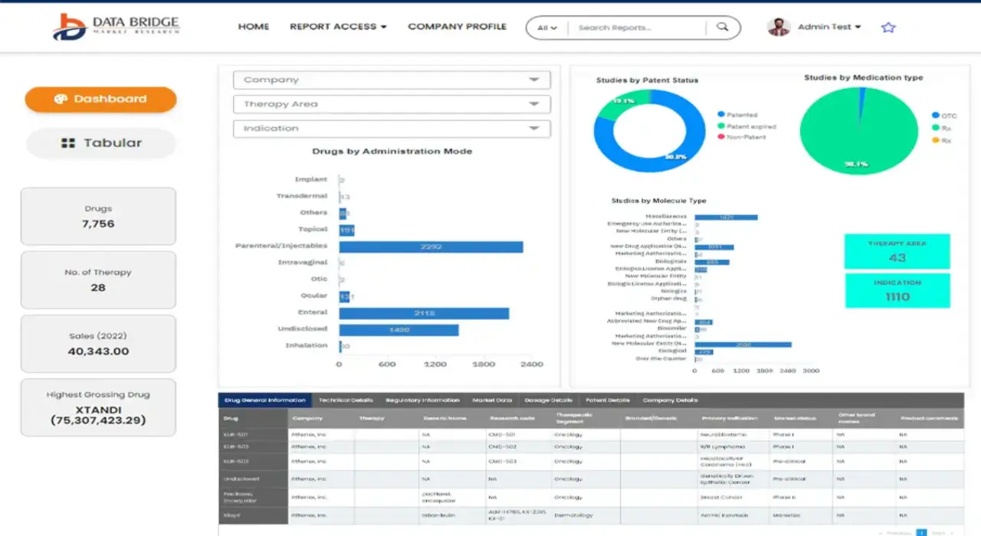Switch to the Market Data tab

click(x=491, y=400)
